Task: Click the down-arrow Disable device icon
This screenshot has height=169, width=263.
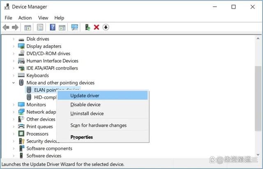Action: coord(106,27)
